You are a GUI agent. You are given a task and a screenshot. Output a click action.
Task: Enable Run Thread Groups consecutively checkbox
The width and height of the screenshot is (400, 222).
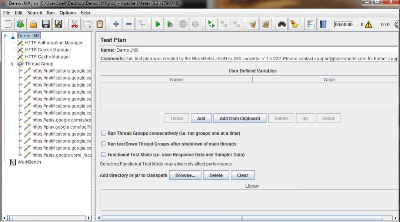pos(104,133)
